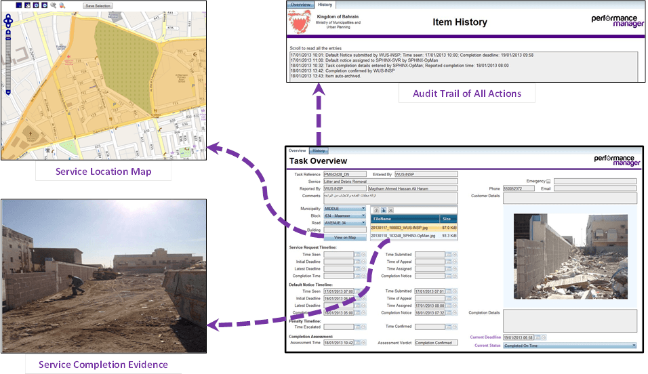Select file 20130118_103248_SPHINX-OpMan.jpg
This screenshot has height=374, width=648.
pyautogui.click(x=414, y=236)
